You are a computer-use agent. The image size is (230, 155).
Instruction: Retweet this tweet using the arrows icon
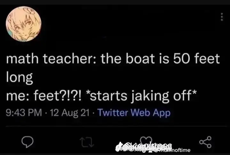(x=87, y=142)
